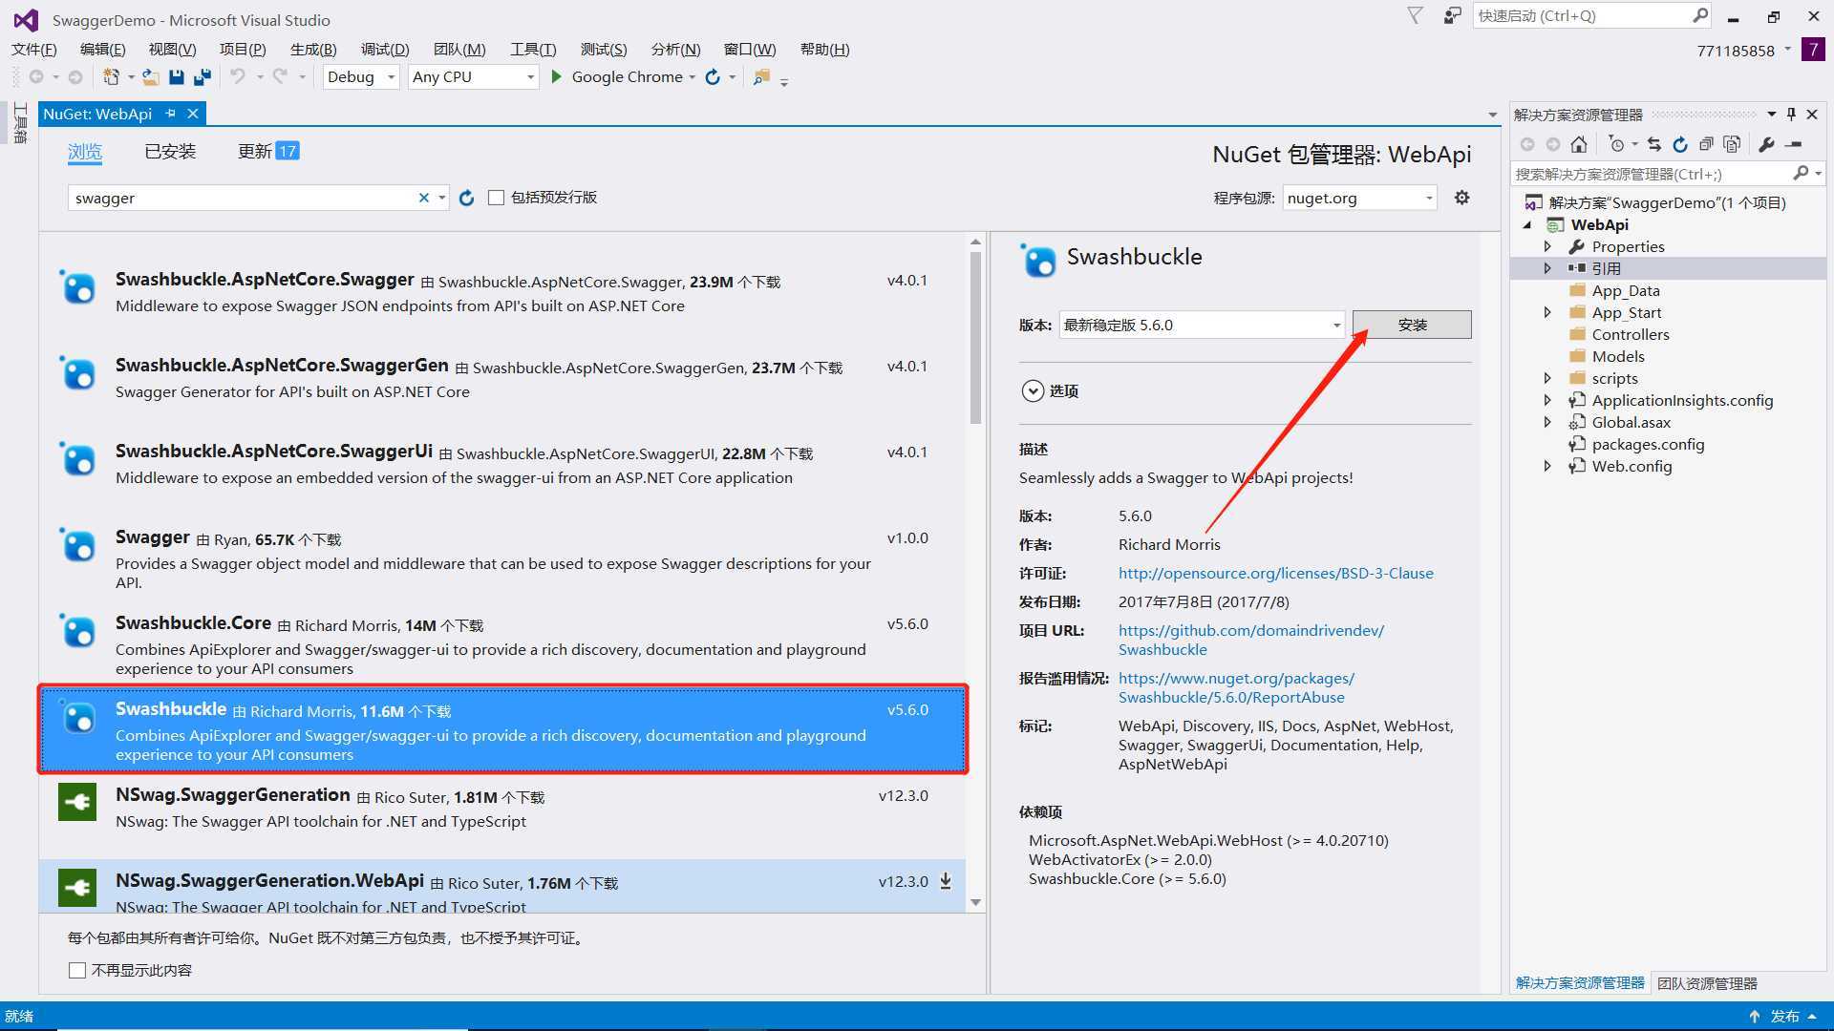
Task: Refresh Solution Explorer
Action: point(1680,144)
